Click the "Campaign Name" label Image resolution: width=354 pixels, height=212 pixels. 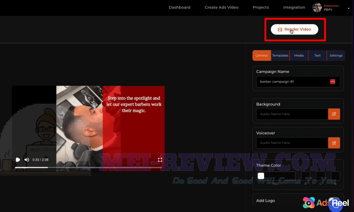(x=273, y=72)
